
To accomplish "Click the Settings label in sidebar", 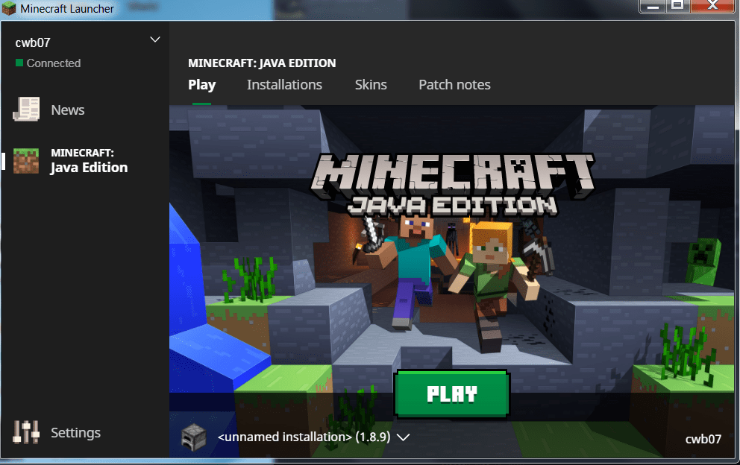I will (x=75, y=433).
